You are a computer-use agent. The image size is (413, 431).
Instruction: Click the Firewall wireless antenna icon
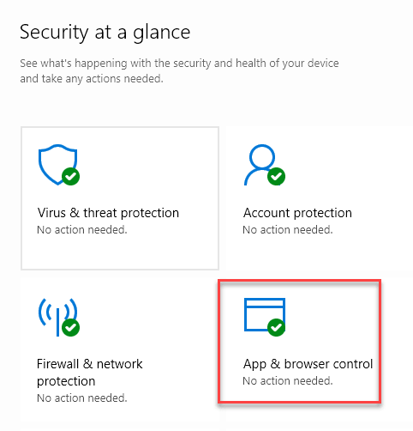(58, 317)
